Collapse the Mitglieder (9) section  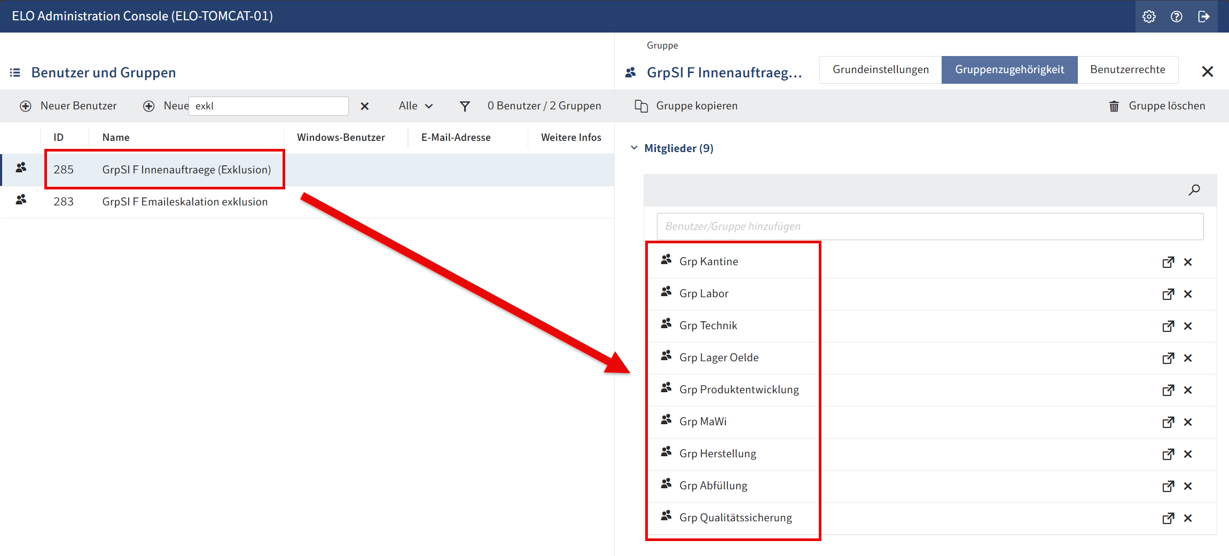tap(634, 148)
